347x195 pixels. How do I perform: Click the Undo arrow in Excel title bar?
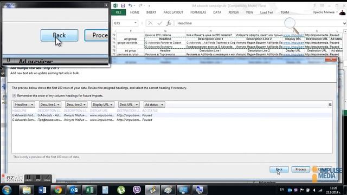pyautogui.click(x=130, y=5)
